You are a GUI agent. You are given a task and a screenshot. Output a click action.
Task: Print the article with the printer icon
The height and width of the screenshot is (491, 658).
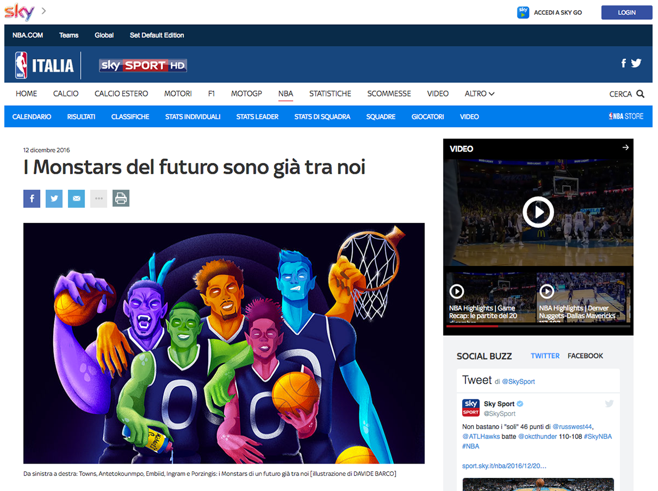[x=121, y=198]
